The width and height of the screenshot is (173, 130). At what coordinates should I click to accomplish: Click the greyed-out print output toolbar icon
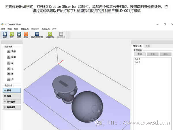[61, 34]
